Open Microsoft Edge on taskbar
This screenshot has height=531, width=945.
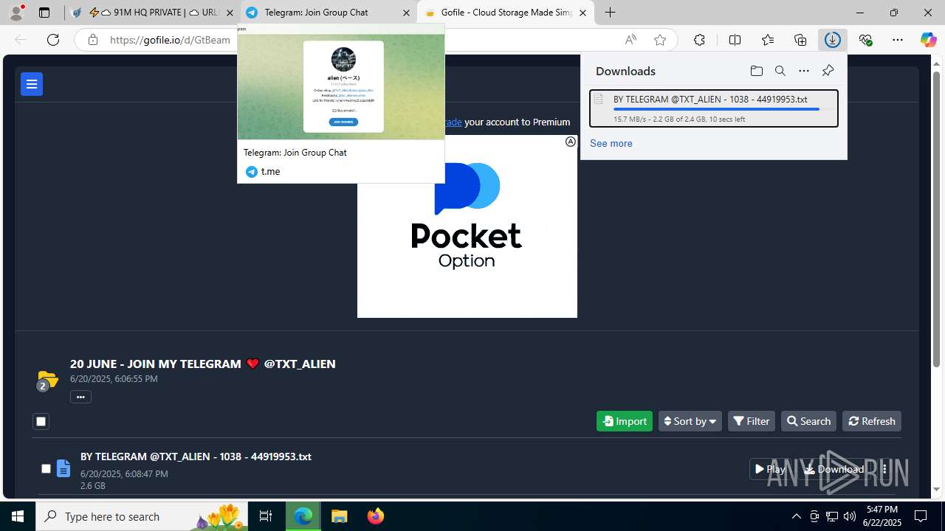(x=303, y=516)
